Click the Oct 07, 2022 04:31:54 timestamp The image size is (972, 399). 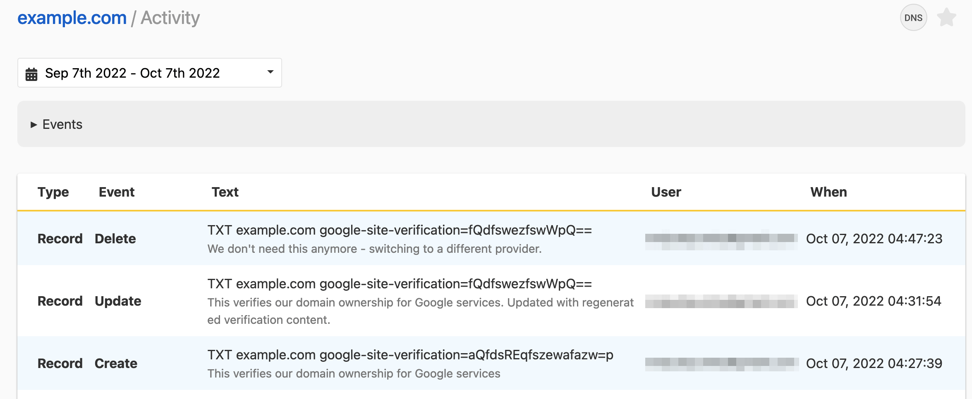pos(874,301)
